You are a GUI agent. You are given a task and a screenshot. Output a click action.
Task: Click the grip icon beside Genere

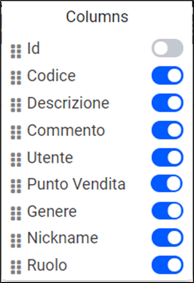[16, 213]
